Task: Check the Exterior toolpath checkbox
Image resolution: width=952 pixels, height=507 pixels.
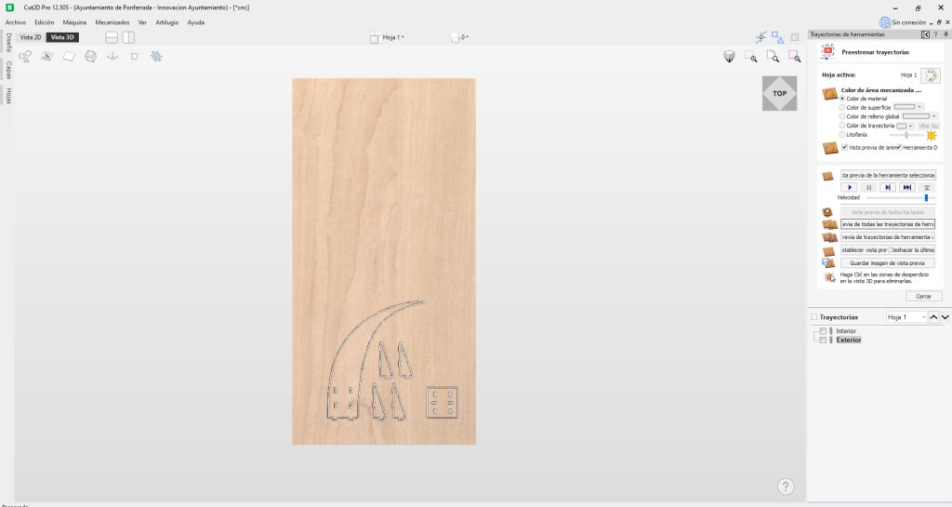Action: pyautogui.click(x=824, y=340)
